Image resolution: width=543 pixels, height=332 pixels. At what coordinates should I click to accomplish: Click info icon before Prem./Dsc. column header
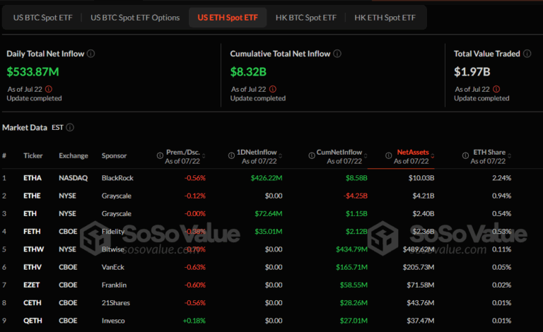[x=160, y=155]
